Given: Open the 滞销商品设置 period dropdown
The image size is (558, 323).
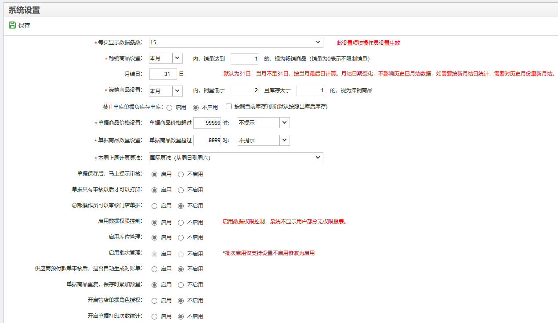Looking at the screenshot, I should pyautogui.click(x=178, y=91).
